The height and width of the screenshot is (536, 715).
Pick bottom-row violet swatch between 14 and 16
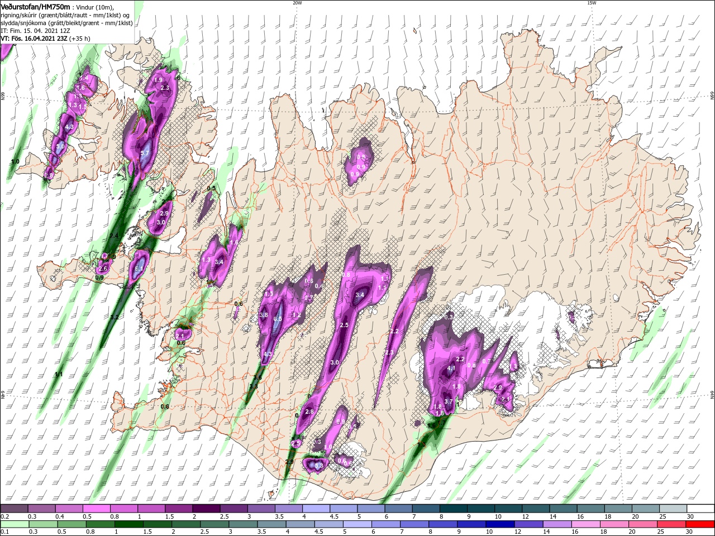(557, 524)
